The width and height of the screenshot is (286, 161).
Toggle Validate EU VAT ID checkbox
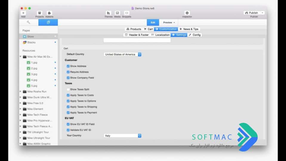tap(68, 130)
